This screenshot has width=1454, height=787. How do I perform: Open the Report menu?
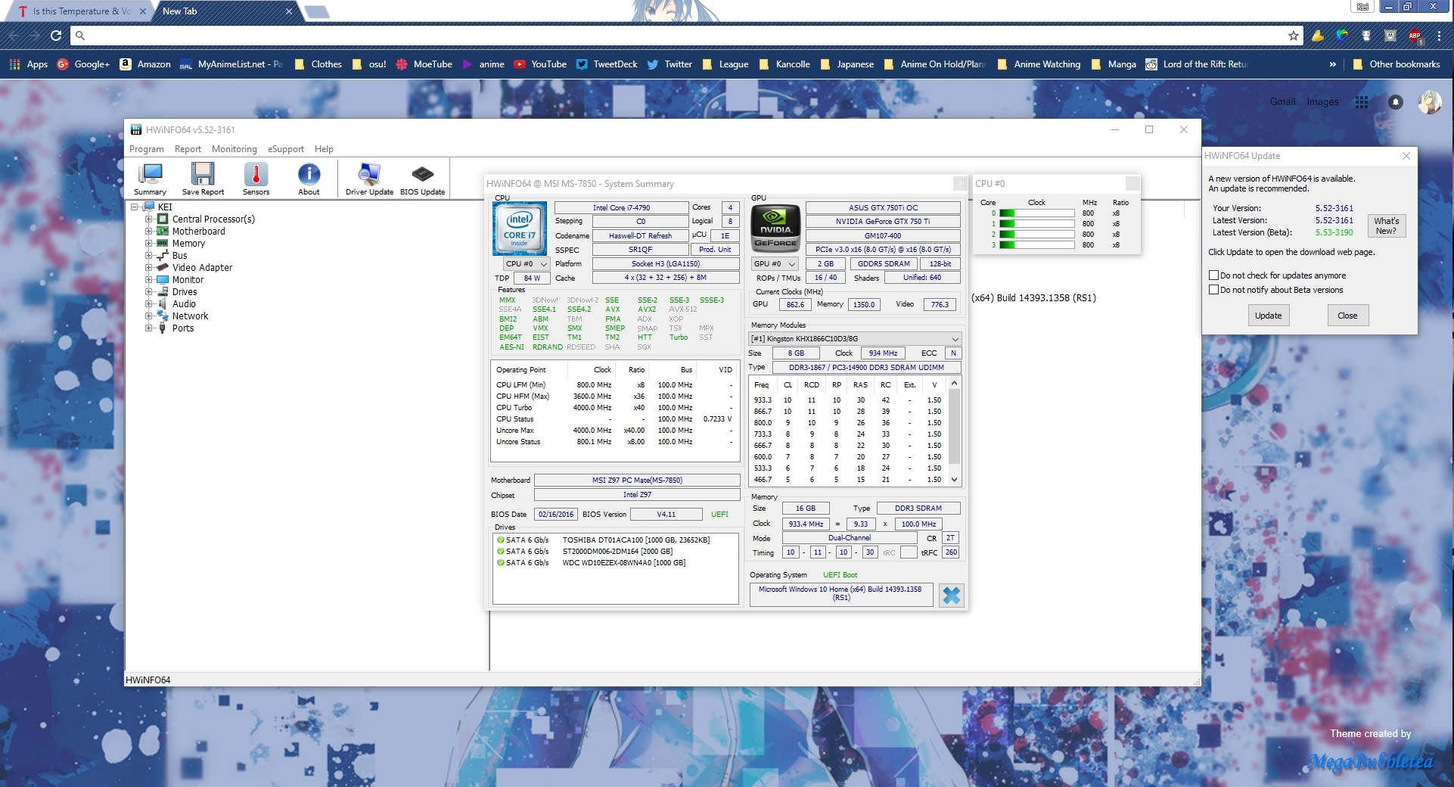(188, 149)
